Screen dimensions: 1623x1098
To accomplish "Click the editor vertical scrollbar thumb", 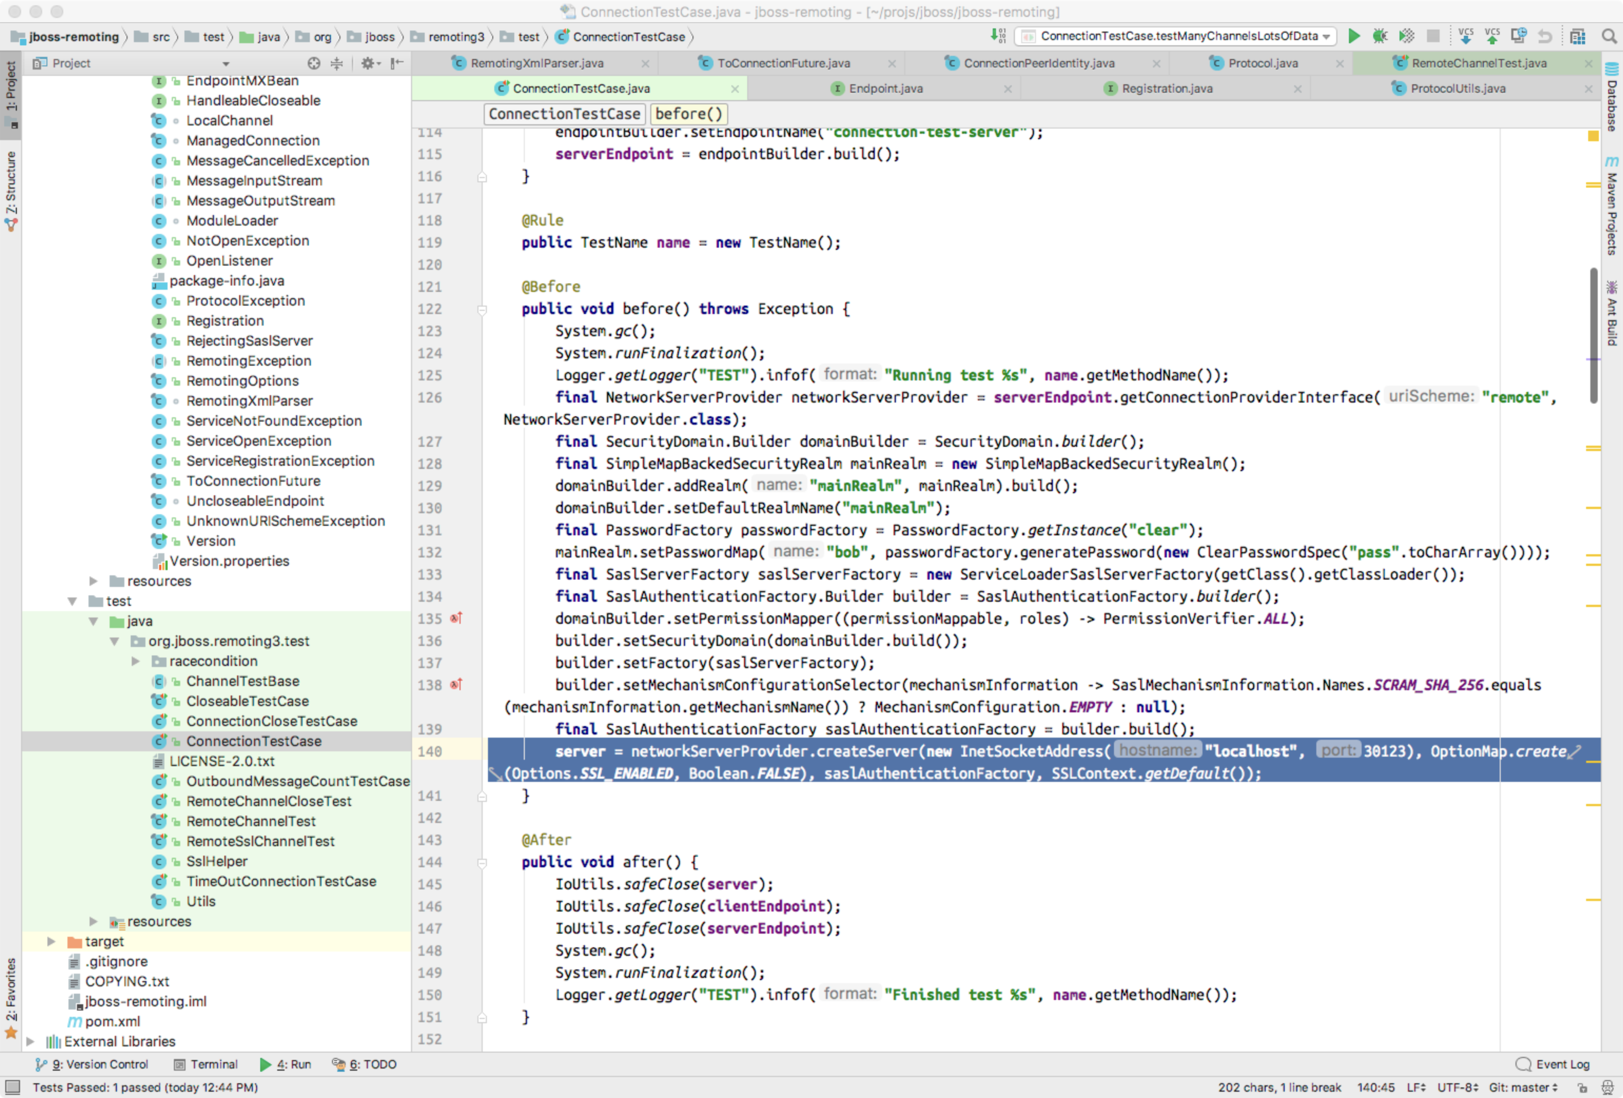I will click(x=1593, y=335).
